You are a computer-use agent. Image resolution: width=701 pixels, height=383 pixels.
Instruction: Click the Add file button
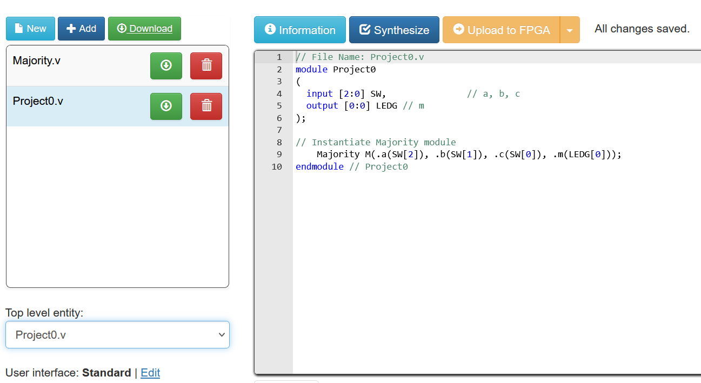click(x=81, y=29)
